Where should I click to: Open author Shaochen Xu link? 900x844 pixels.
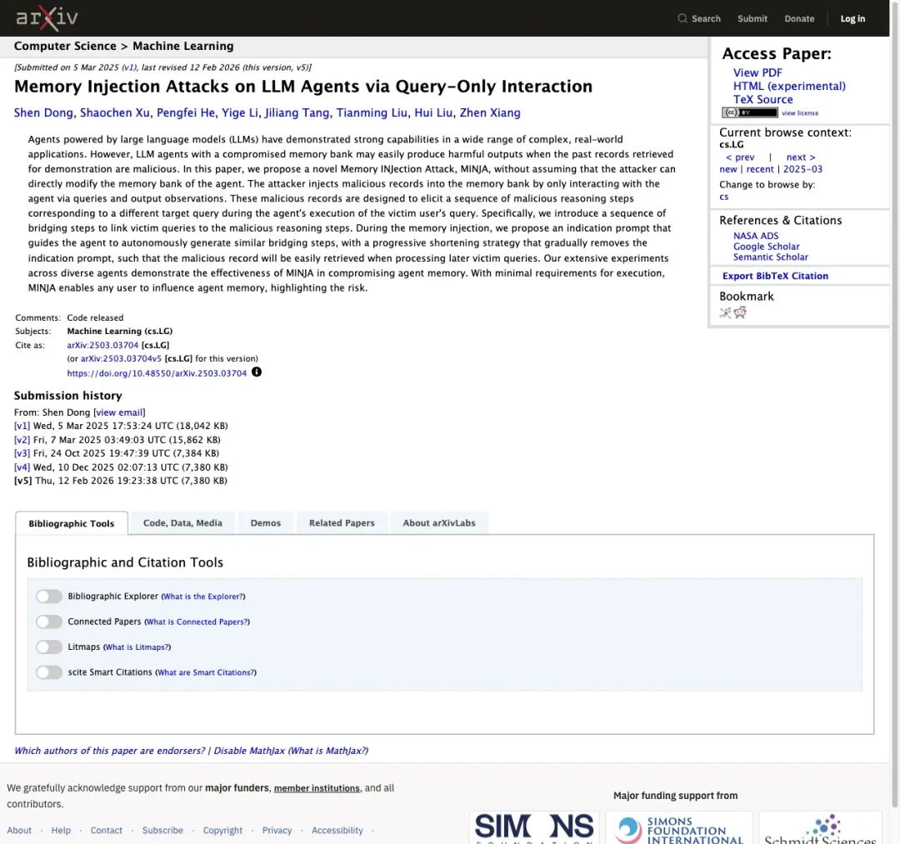[115, 112]
